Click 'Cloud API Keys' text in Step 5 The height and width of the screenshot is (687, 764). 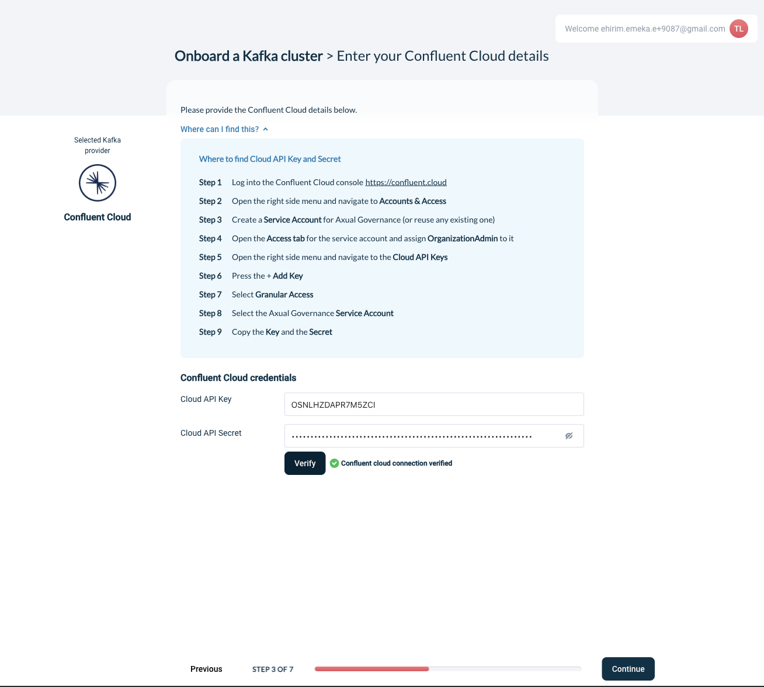pyautogui.click(x=421, y=257)
